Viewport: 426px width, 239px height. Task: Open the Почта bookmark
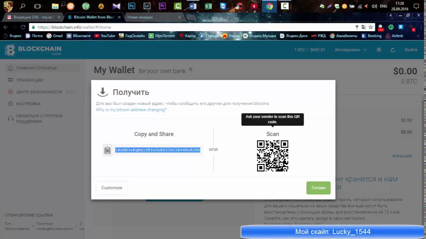[x=34, y=36]
